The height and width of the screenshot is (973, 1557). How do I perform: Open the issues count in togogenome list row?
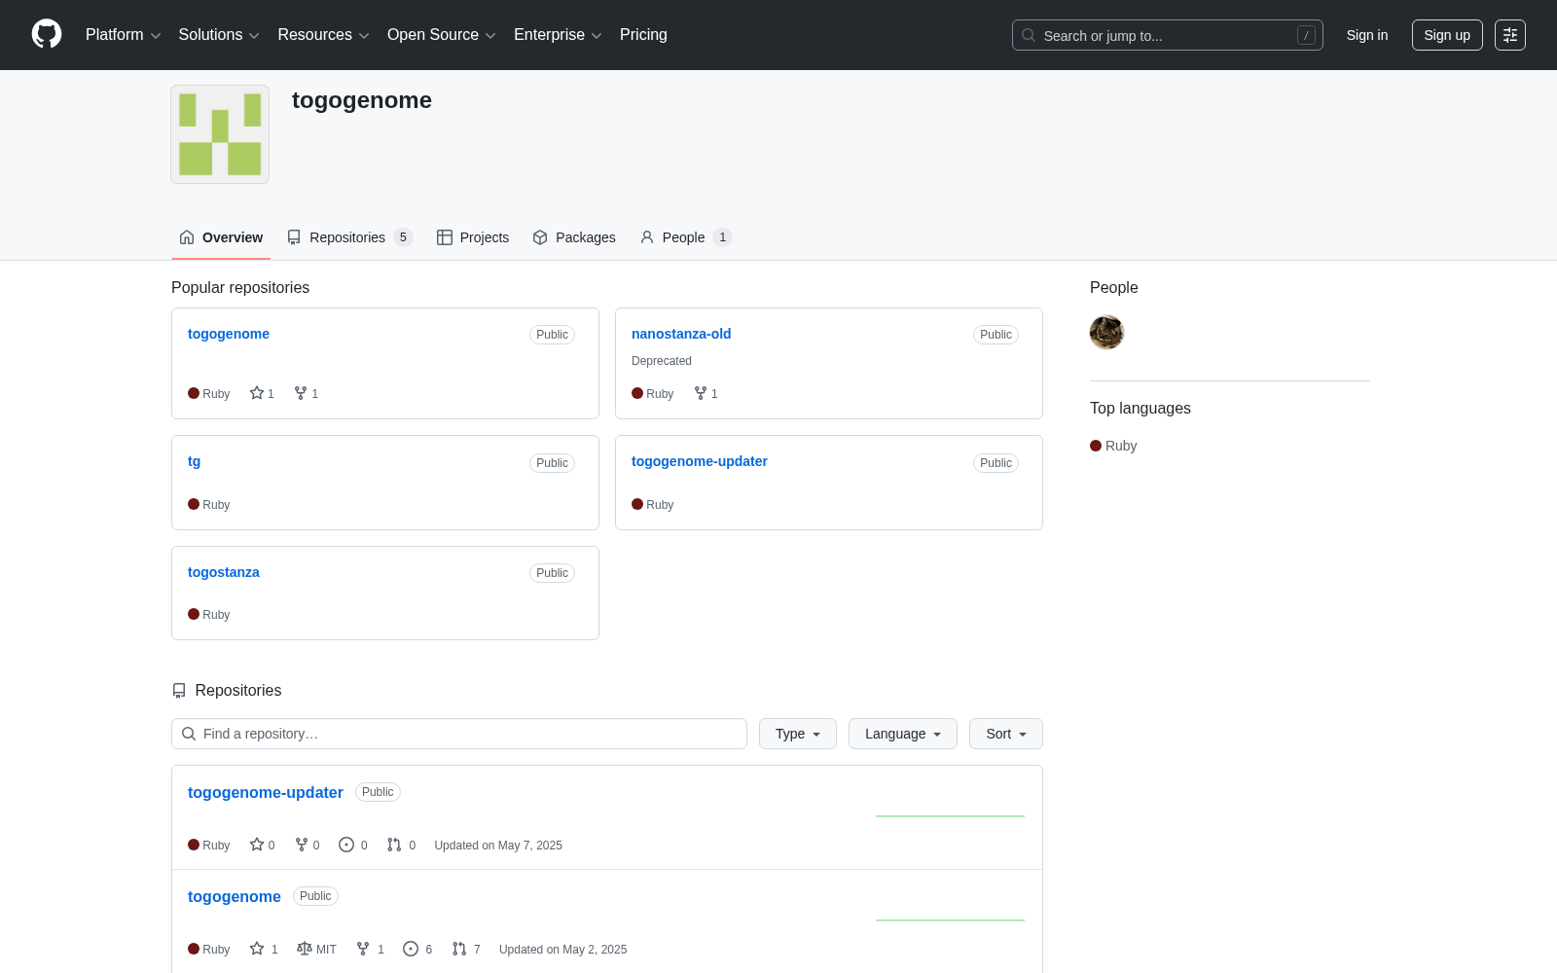418,949
